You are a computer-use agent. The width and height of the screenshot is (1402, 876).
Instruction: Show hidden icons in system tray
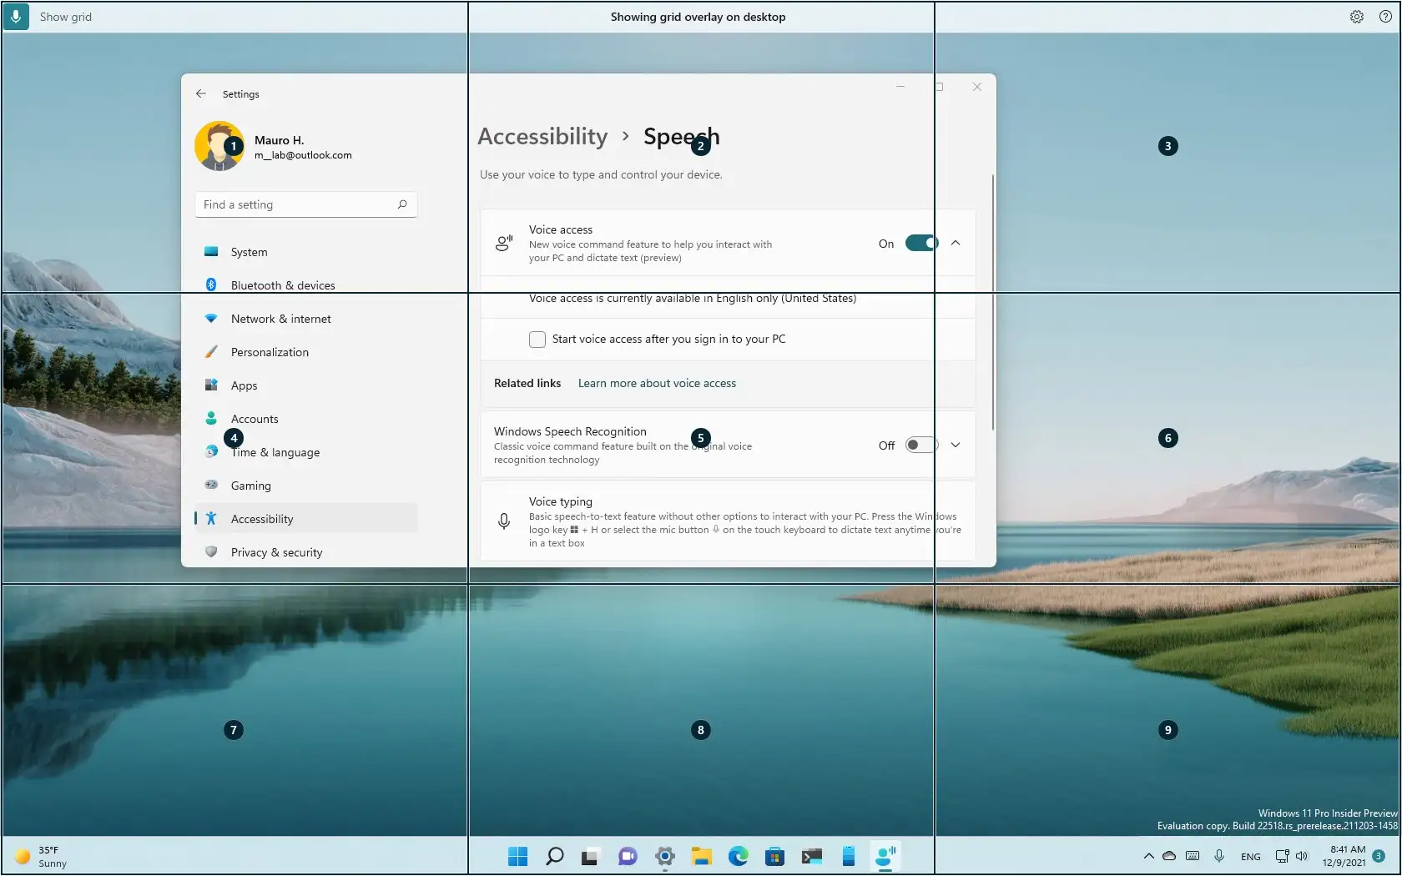point(1149,856)
